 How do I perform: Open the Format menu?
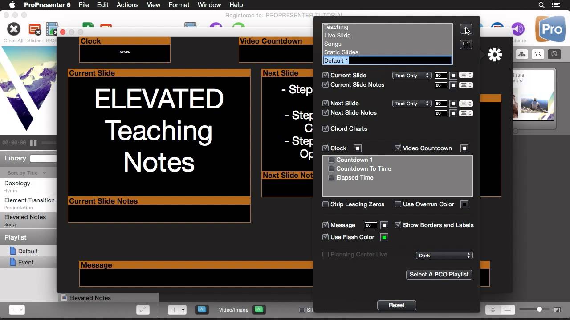(x=179, y=5)
